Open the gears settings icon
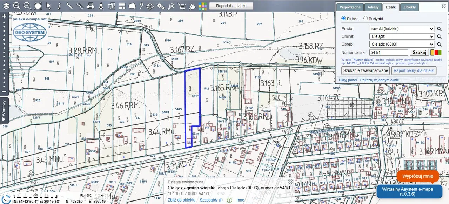The image size is (449, 204). tap(161, 6)
